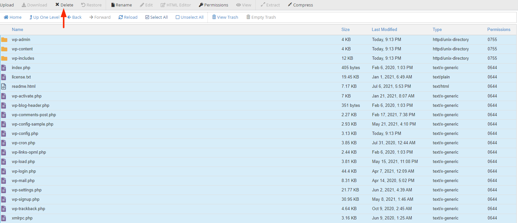Check the Select All option

coord(156,17)
